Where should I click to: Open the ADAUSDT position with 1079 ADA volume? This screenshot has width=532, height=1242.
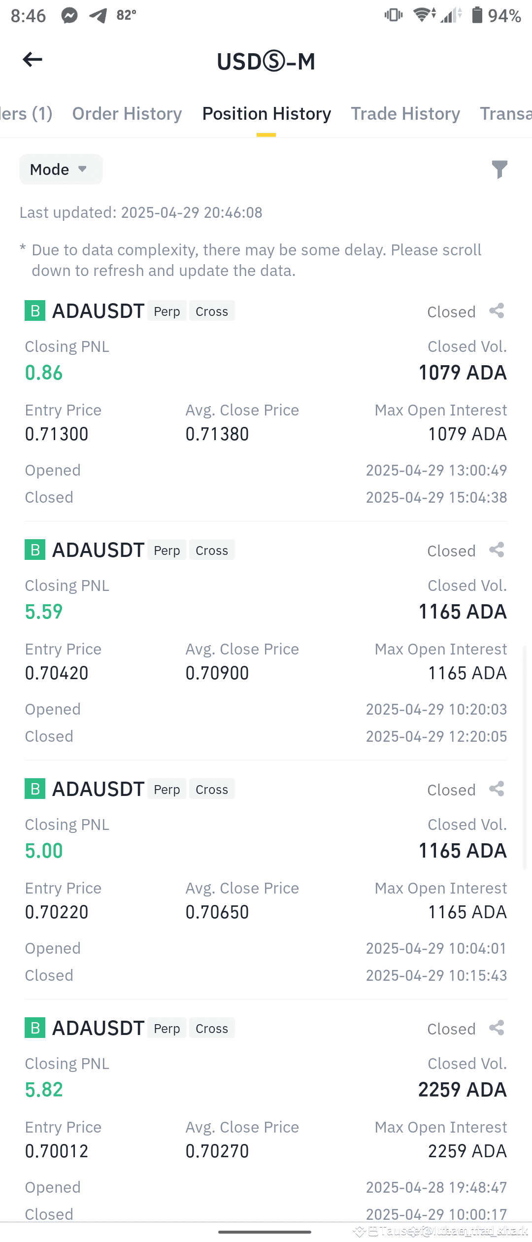tap(266, 404)
